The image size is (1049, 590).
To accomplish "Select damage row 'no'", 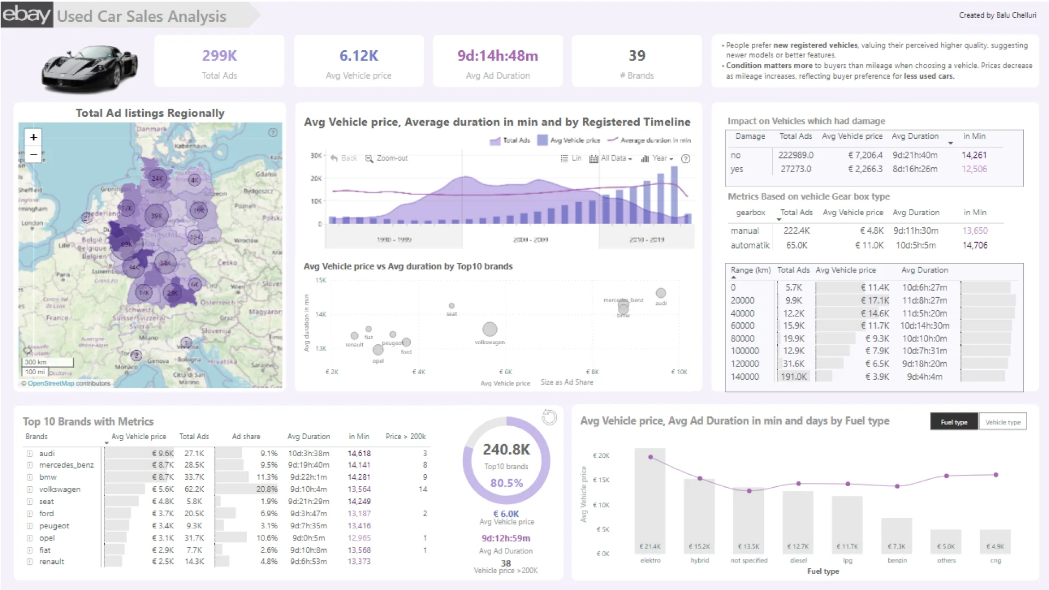I will (x=867, y=155).
